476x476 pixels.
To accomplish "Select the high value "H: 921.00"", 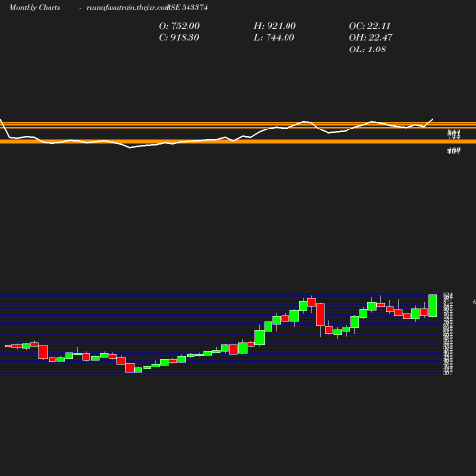I will (x=275, y=26).
